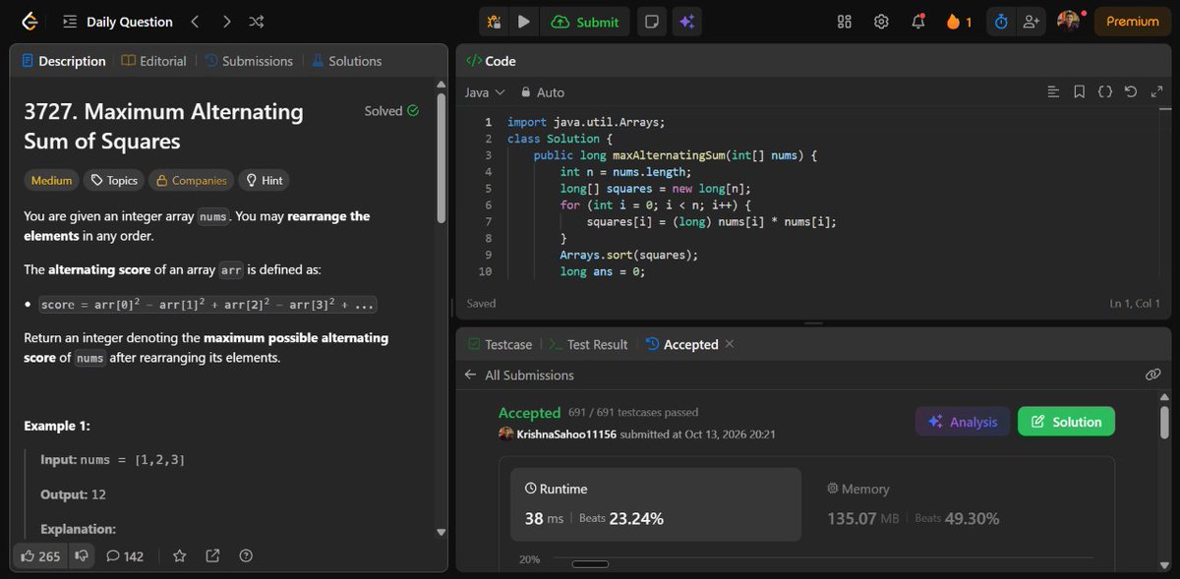Click the curly braces icon
Screen dimensions: 1180x579
tap(1104, 92)
